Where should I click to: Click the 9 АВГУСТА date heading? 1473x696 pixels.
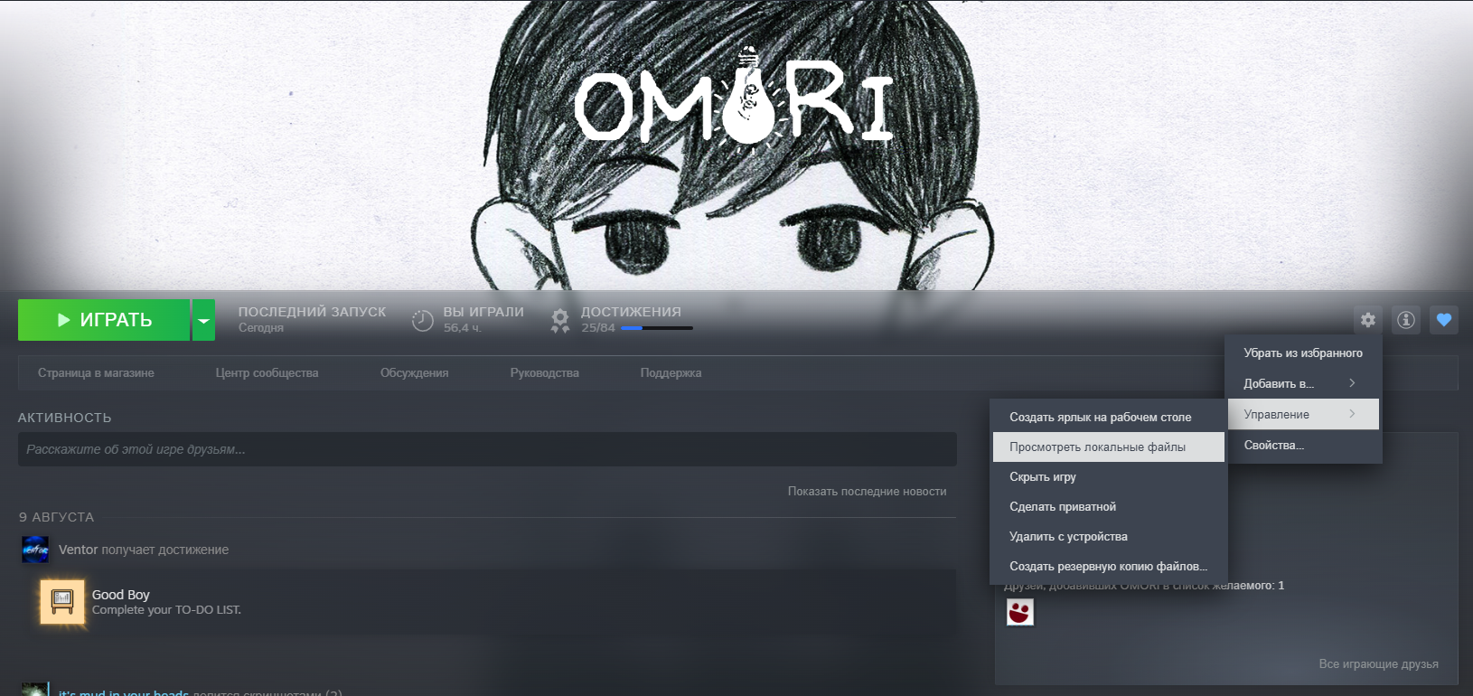(x=56, y=517)
